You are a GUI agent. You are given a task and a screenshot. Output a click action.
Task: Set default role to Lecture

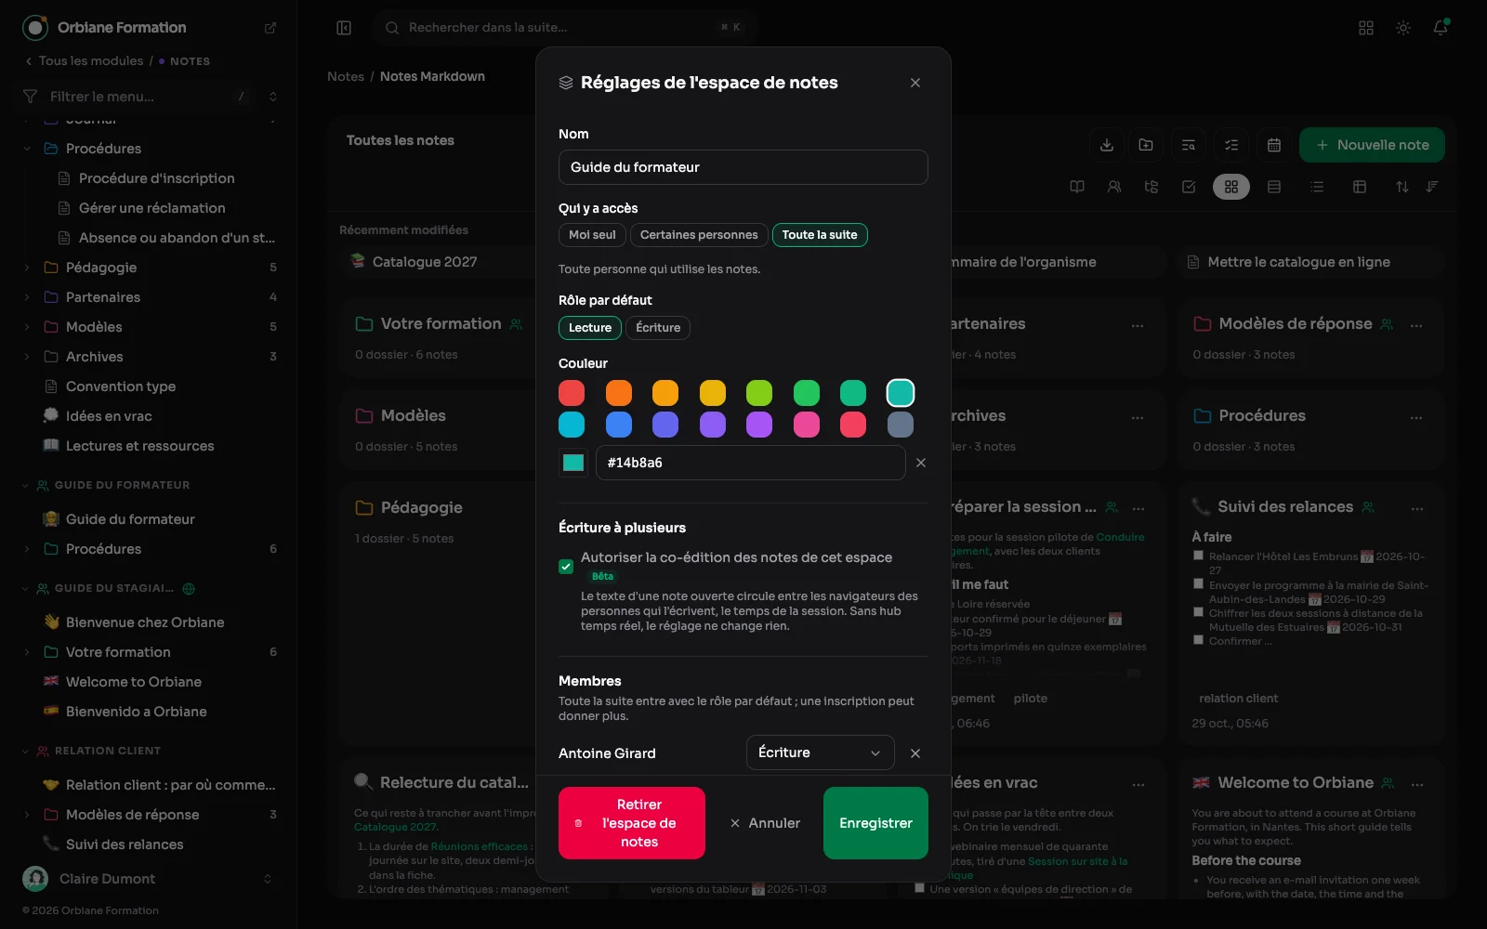click(x=590, y=328)
